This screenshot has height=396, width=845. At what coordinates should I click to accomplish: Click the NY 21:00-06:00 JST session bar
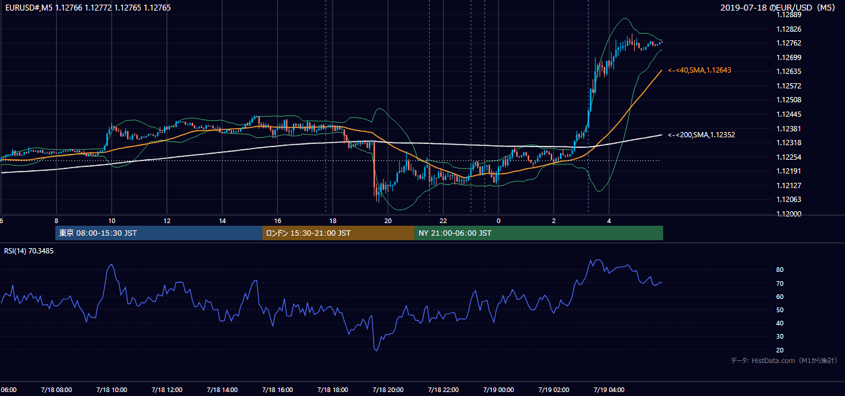(x=539, y=233)
